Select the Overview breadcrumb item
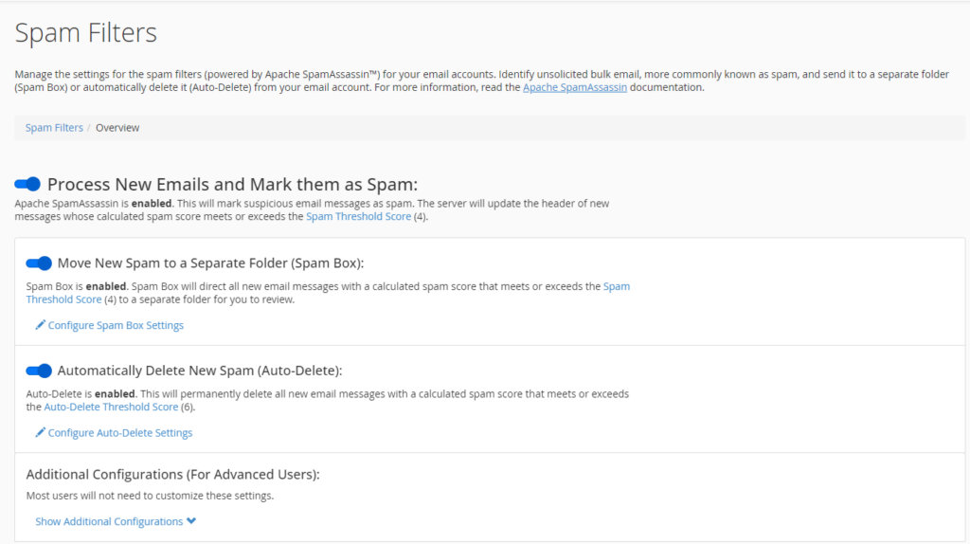This screenshot has width=970, height=544. coord(117,128)
